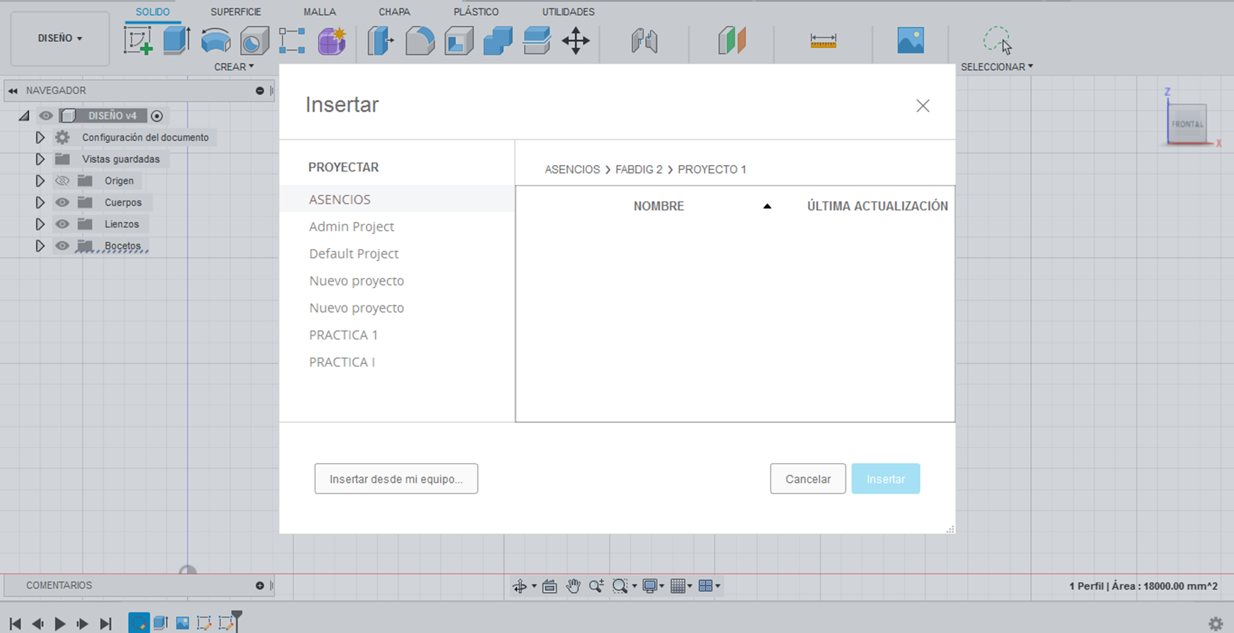This screenshot has width=1234, height=633.
Task: Open the UTILIDADES tab
Action: click(x=569, y=12)
